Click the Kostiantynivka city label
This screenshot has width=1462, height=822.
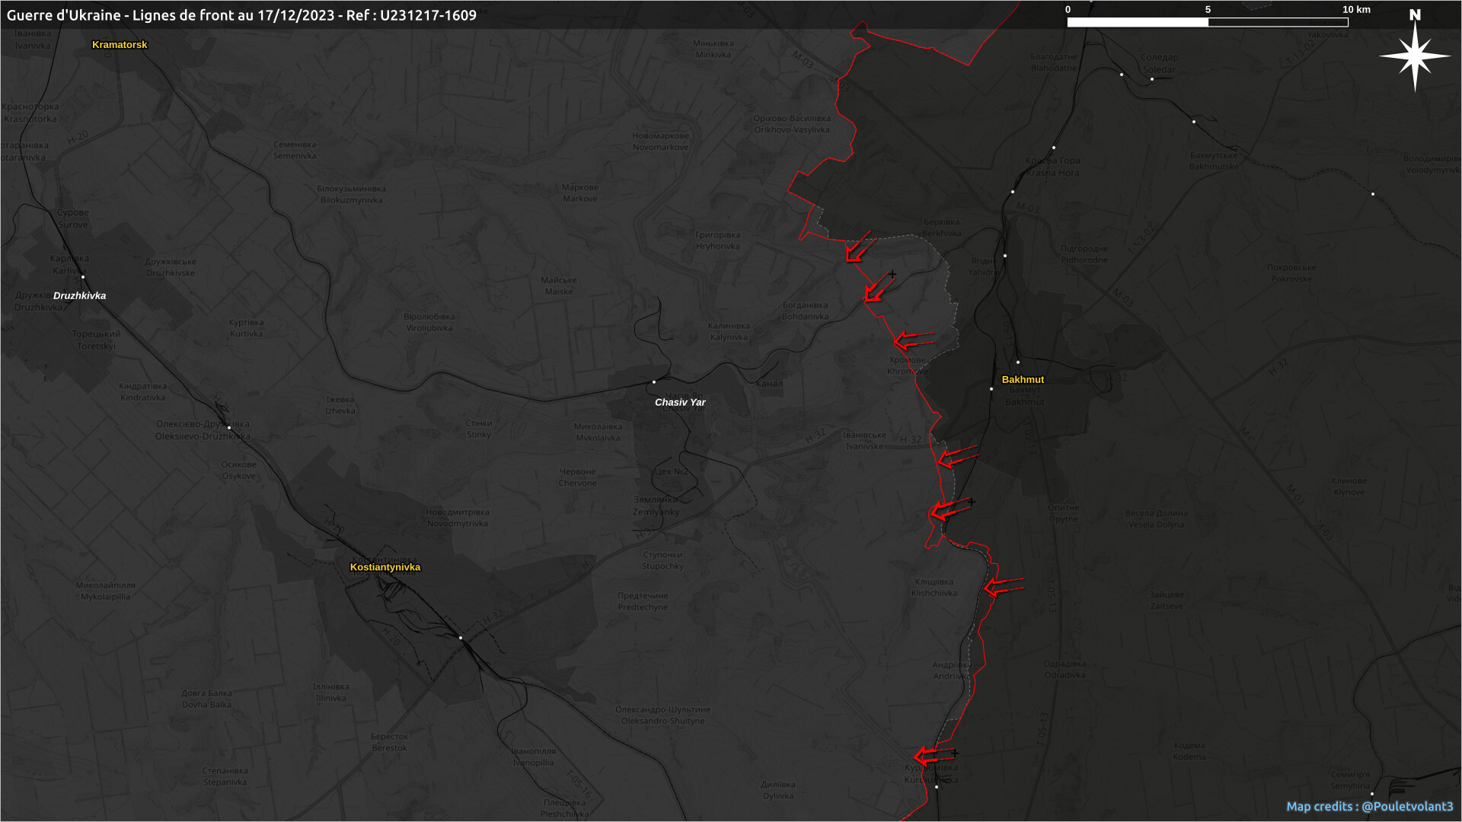point(385,567)
